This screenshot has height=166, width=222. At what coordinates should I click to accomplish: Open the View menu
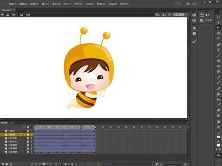tap(34, 4)
